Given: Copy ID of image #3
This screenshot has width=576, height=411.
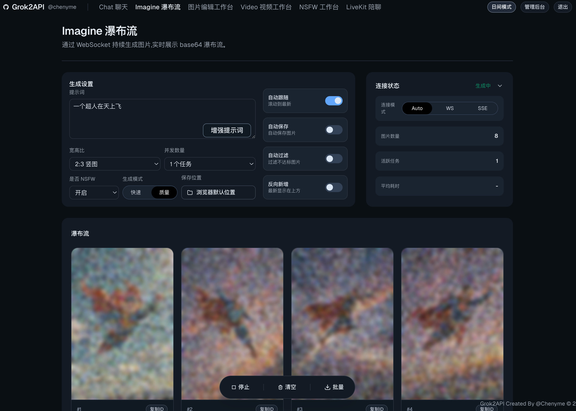Looking at the screenshot, I should coord(376,408).
